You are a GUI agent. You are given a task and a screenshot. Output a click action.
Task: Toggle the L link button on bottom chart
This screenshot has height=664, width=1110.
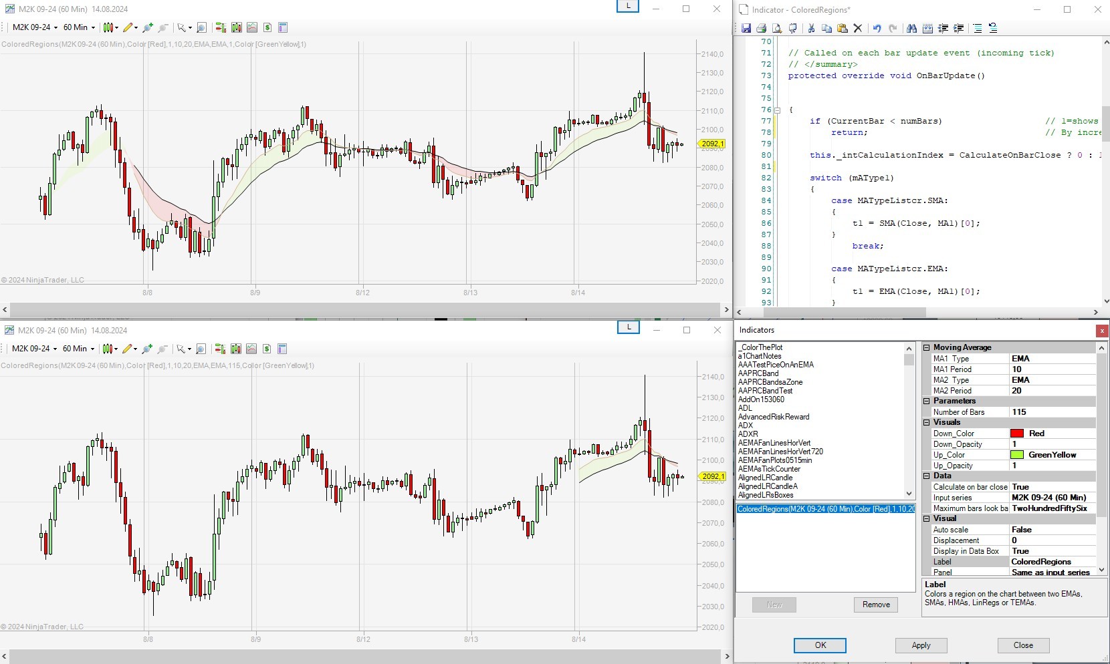pyautogui.click(x=628, y=327)
